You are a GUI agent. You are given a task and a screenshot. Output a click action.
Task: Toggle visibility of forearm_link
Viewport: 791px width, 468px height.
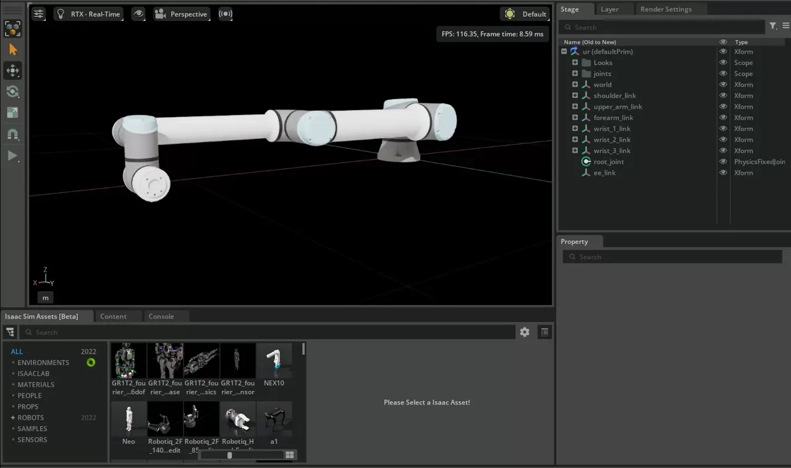pyautogui.click(x=723, y=118)
